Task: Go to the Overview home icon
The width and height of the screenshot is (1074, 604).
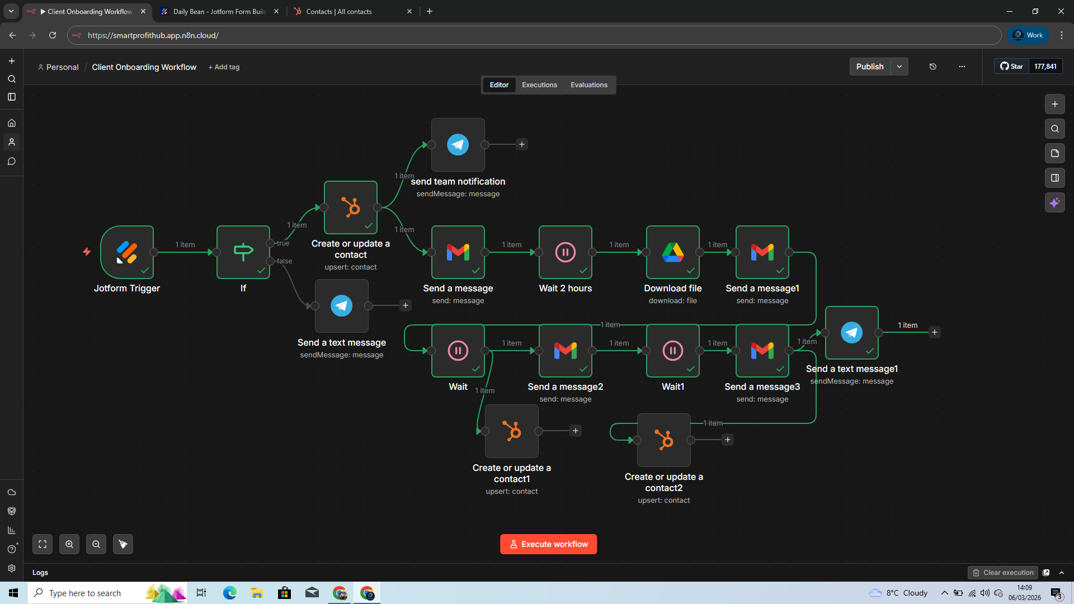Action: coord(12,122)
